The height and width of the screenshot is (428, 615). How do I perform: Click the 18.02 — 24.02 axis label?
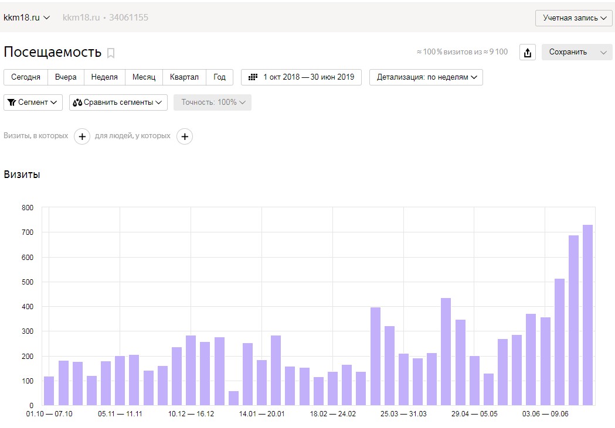[332, 414]
